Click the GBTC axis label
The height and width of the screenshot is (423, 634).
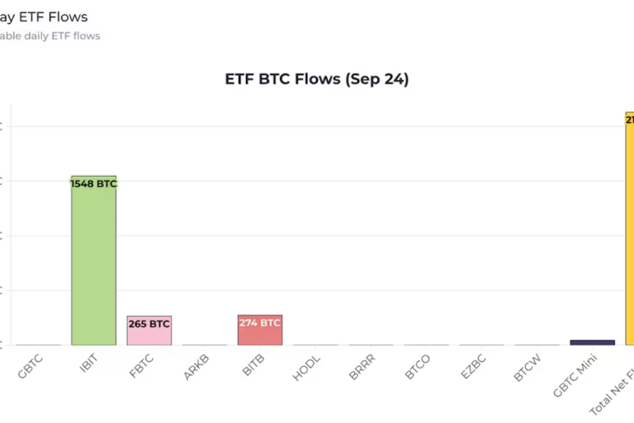pyautogui.click(x=31, y=367)
